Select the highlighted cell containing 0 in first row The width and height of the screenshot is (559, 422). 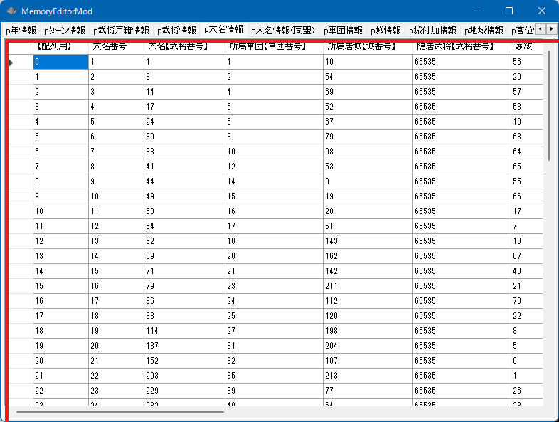60,63
